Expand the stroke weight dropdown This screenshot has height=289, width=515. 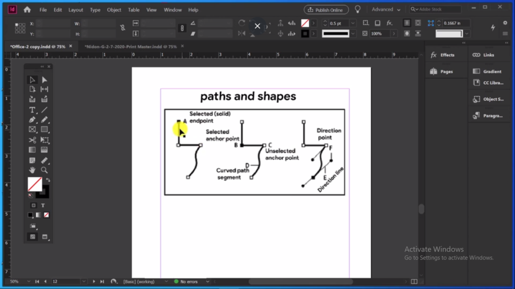[353, 23]
